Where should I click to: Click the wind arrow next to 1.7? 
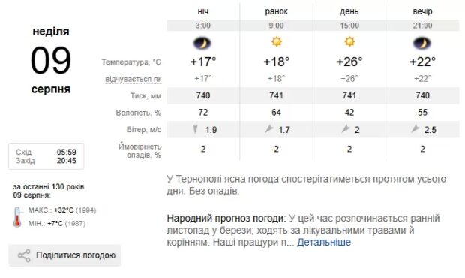[268, 129]
